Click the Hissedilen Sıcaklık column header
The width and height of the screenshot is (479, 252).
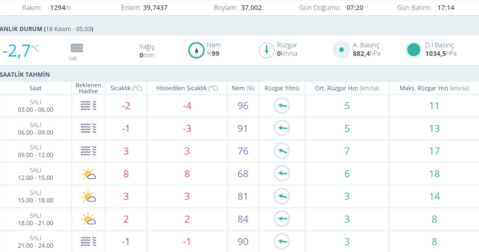coord(187,88)
